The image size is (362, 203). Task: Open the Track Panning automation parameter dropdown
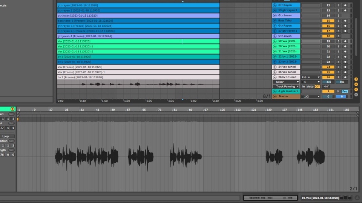pyautogui.click(x=286, y=87)
